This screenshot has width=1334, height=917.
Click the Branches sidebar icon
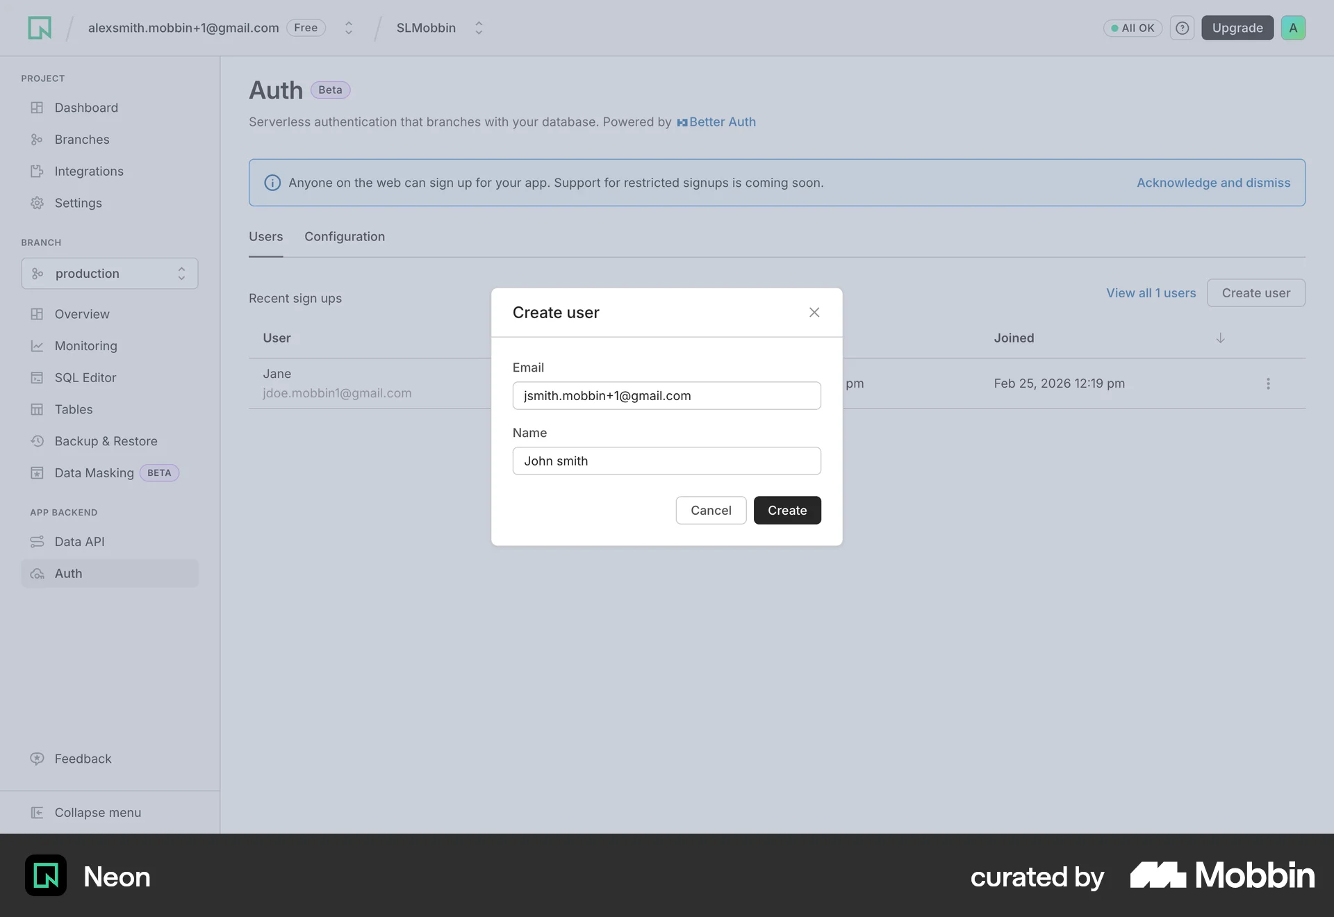(x=37, y=140)
